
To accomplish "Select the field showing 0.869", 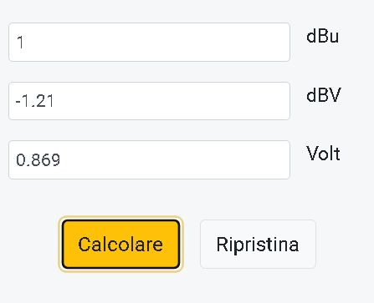I will pyautogui.click(x=149, y=159).
